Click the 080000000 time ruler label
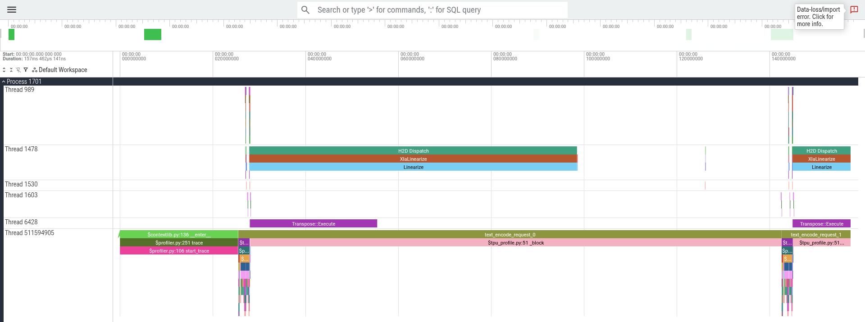865x322 pixels. 505,59
